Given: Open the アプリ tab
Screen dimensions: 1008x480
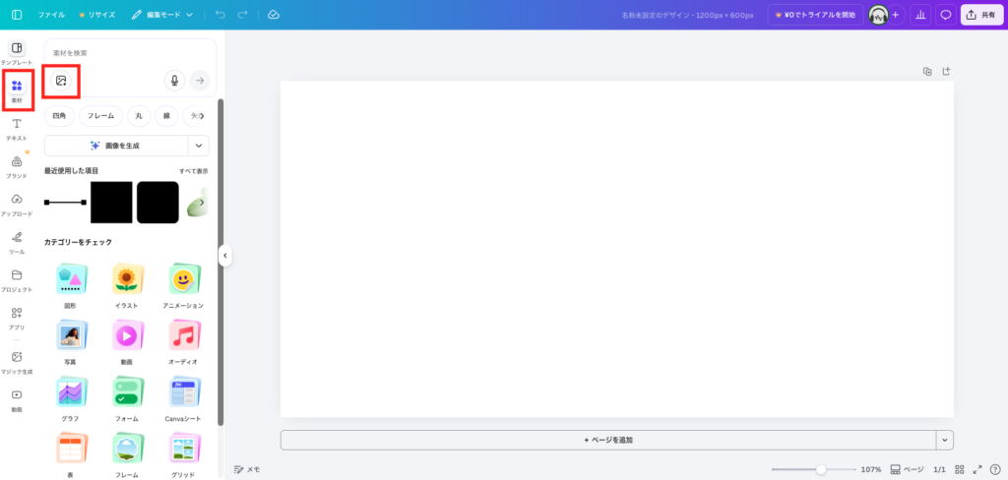Looking at the screenshot, I should tap(17, 318).
